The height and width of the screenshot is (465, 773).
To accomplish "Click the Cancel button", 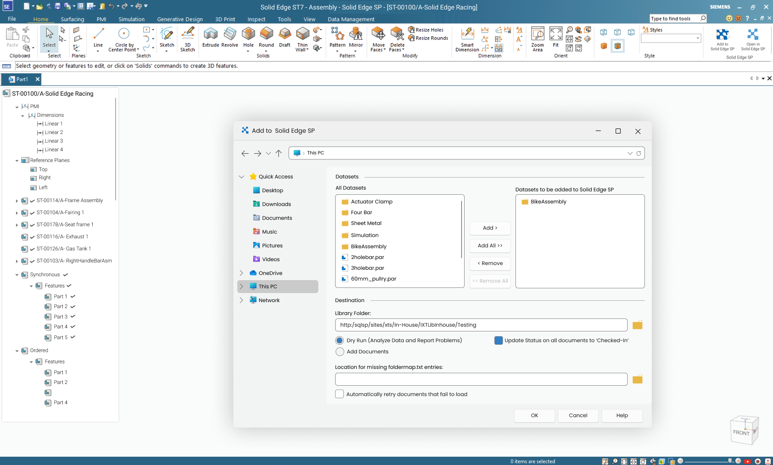I will (578, 415).
